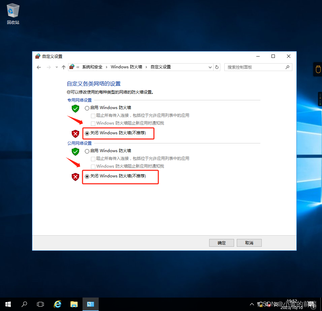Viewport: 322px width, 311px height.
Task: Expand the arrow after 系统和安全
Action: pos(106,67)
